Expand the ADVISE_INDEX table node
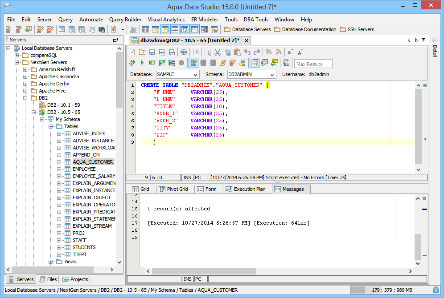Image resolution: width=444 pixels, height=298 pixels. [59, 133]
